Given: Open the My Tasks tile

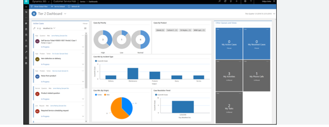Looking at the screenshot, I should pyautogui.click(x=229, y=107).
